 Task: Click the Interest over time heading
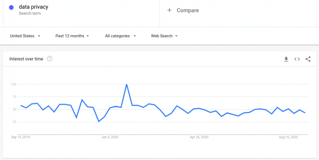[26, 59]
